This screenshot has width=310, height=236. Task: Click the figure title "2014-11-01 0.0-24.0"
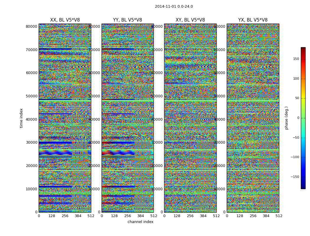174,6
